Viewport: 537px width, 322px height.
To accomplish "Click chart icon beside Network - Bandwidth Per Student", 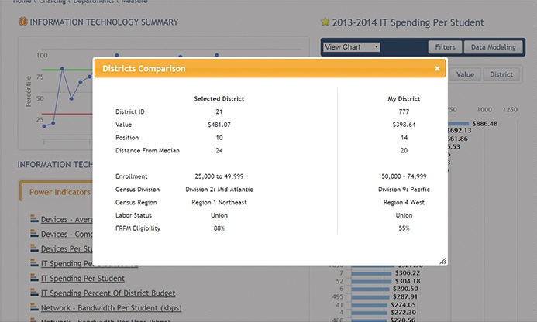I will click(34, 307).
